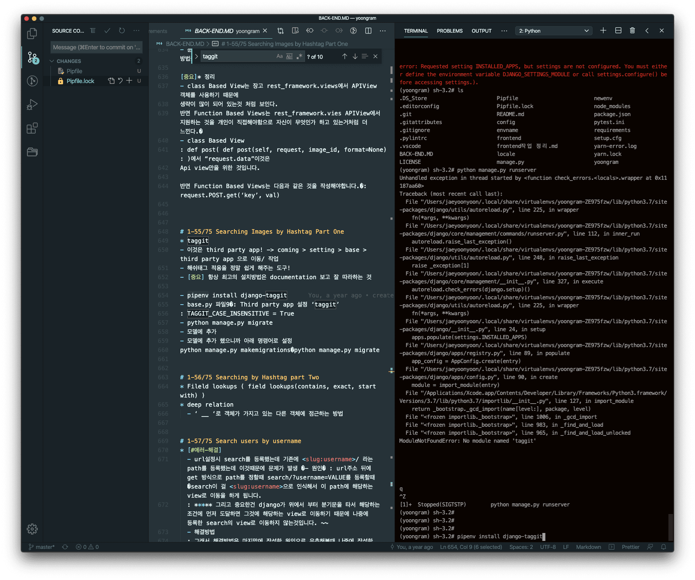Refresh source control changes
The height and width of the screenshot is (580, 695).
[122, 31]
